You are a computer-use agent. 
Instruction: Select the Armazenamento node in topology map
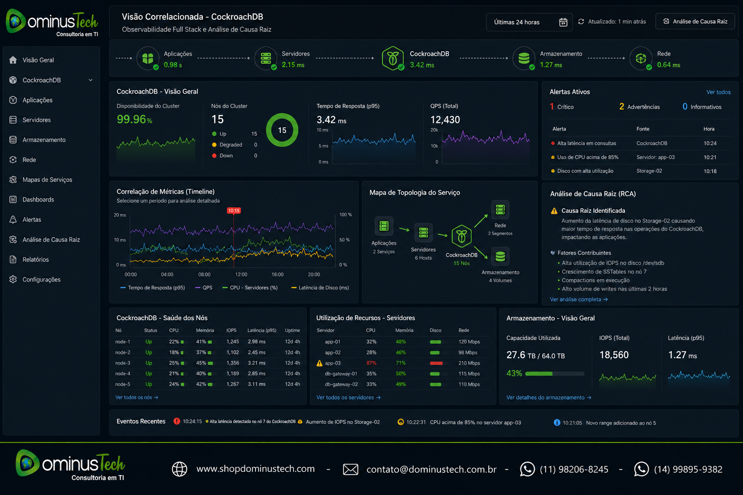pyautogui.click(x=500, y=256)
